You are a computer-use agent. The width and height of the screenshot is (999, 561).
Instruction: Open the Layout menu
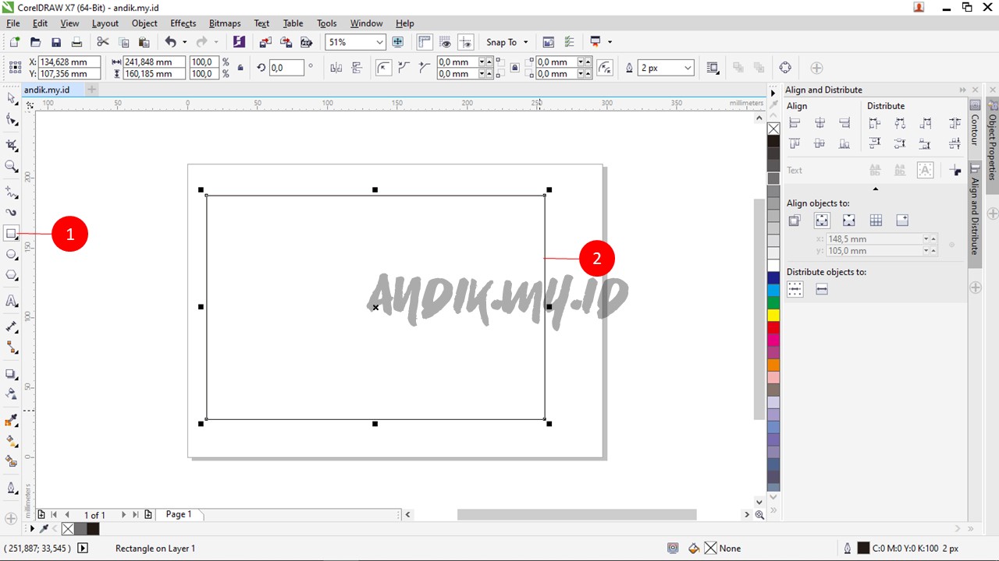(x=105, y=23)
